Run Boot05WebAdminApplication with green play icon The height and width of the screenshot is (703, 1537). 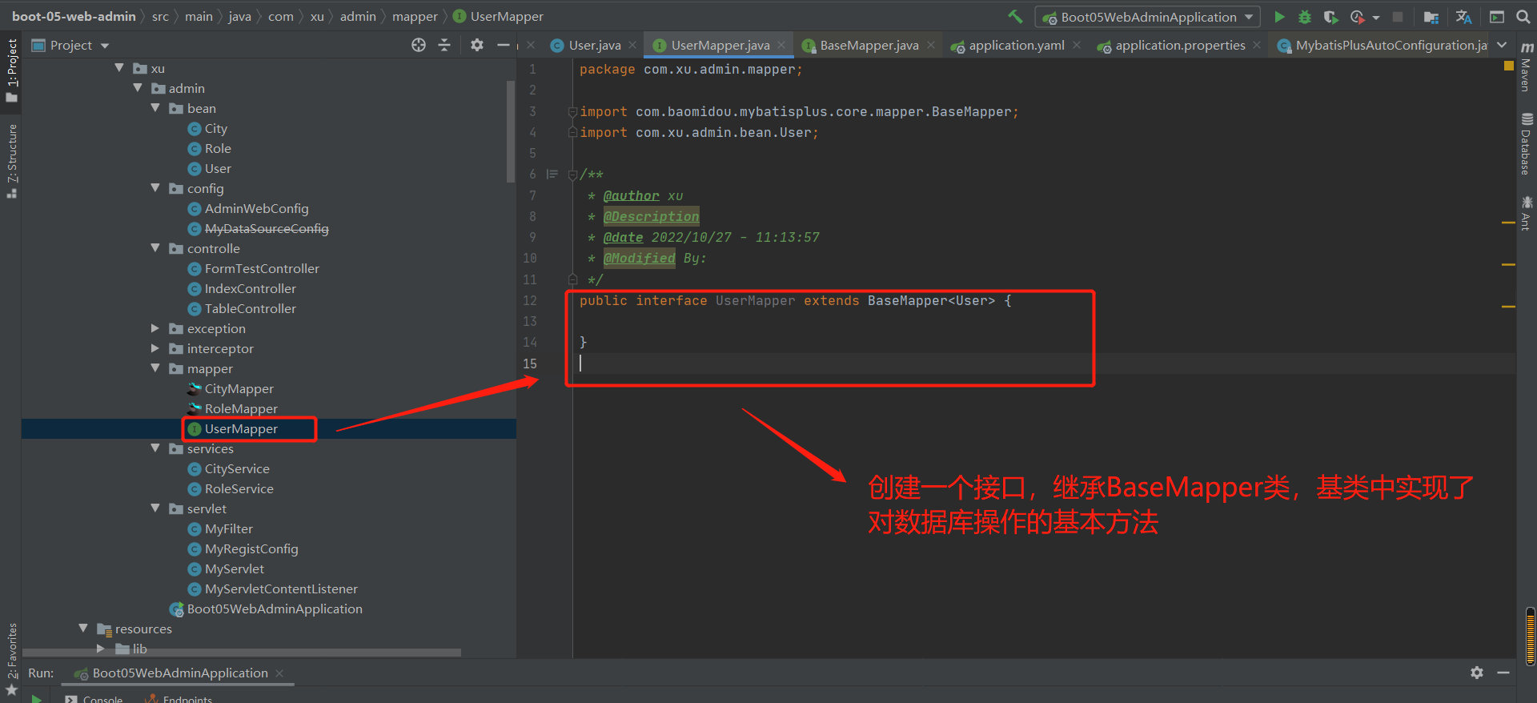pos(1279,17)
